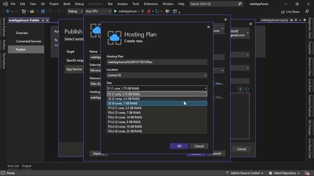Choose P3v2 (4 cores, 14 GB RAM)
Viewport: 314px width, 176px height.
(157, 117)
